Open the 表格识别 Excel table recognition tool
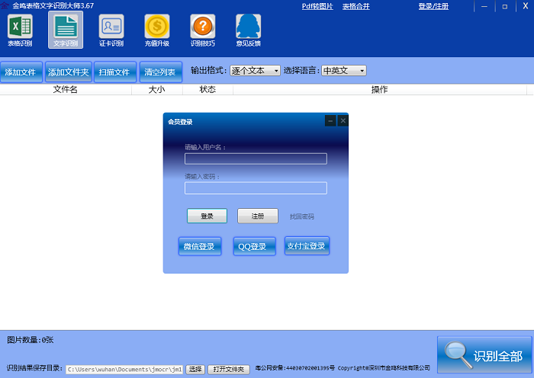This screenshot has height=378, width=534. click(x=20, y=30)
